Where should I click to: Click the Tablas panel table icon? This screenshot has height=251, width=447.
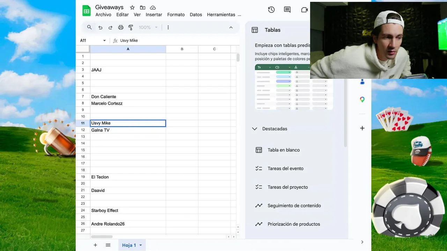tap(255, 30)
